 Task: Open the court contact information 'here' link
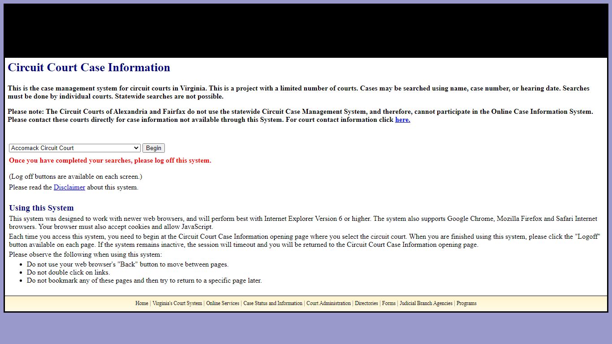pos(402,120)
